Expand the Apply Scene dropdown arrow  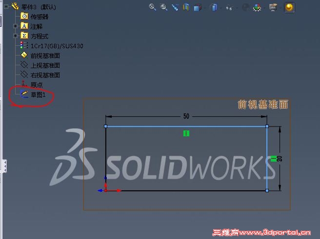pos(264,8)
